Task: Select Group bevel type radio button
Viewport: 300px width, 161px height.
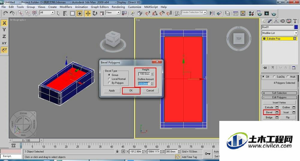Action: point(109,75)
